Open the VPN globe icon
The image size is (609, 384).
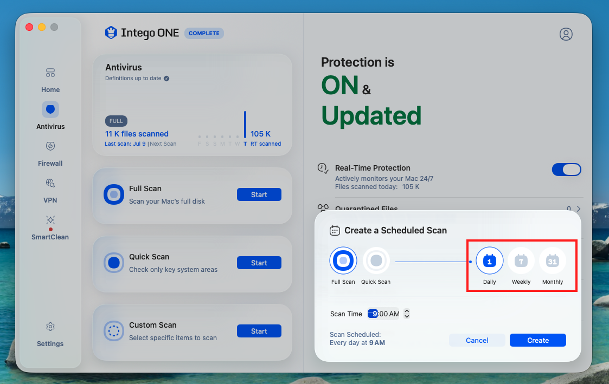pos(50,183)
